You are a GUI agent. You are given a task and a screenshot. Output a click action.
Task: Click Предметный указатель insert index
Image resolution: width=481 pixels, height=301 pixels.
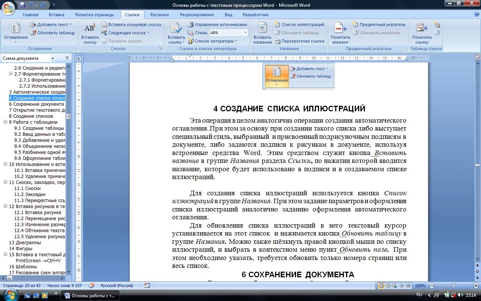(x=379, y=24)
